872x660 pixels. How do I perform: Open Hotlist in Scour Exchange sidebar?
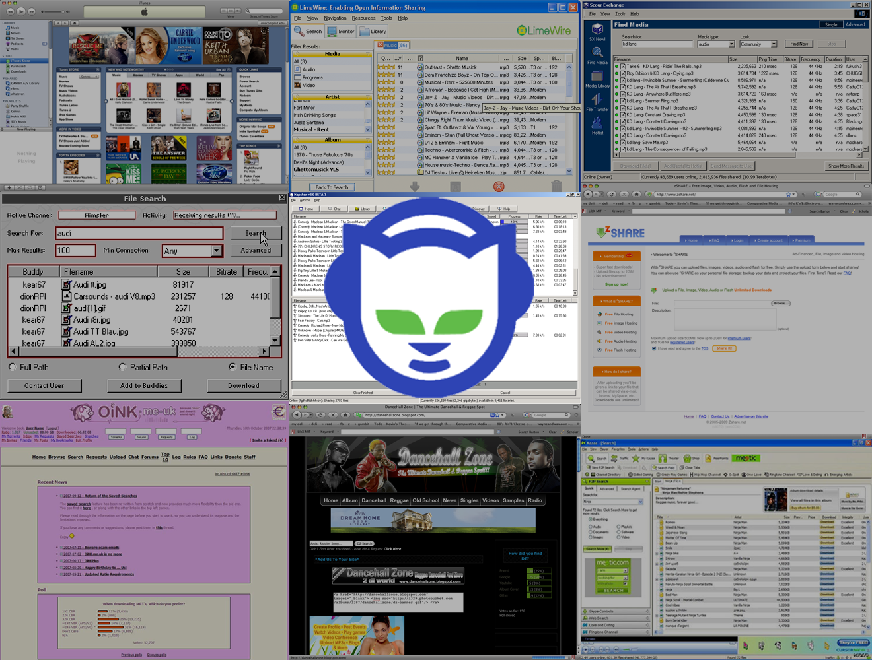(597, 126)
